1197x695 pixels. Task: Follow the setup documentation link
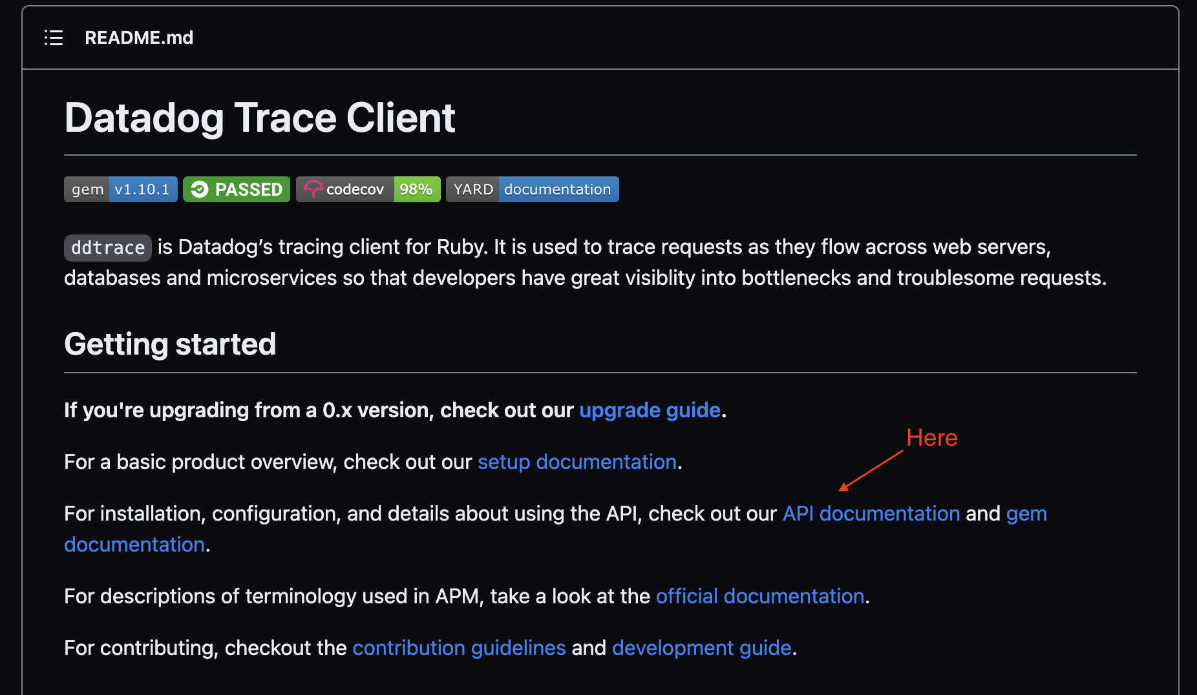[x=577, y=462]
